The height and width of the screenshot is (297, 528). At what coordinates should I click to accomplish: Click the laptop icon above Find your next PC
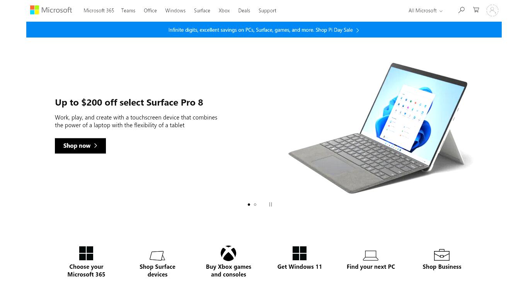pyautogui.click(x=371, y=255)
